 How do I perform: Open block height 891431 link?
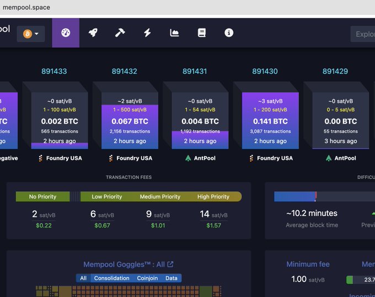(x=195, y=71)
